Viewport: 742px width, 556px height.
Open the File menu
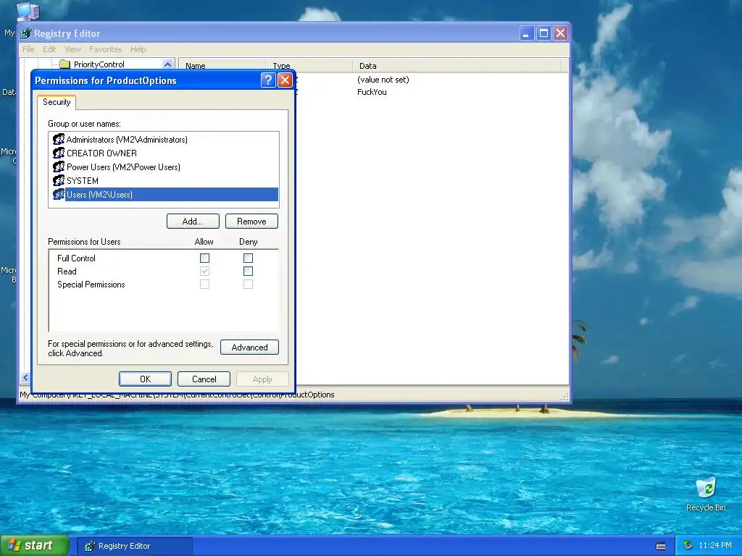[28, 49]
